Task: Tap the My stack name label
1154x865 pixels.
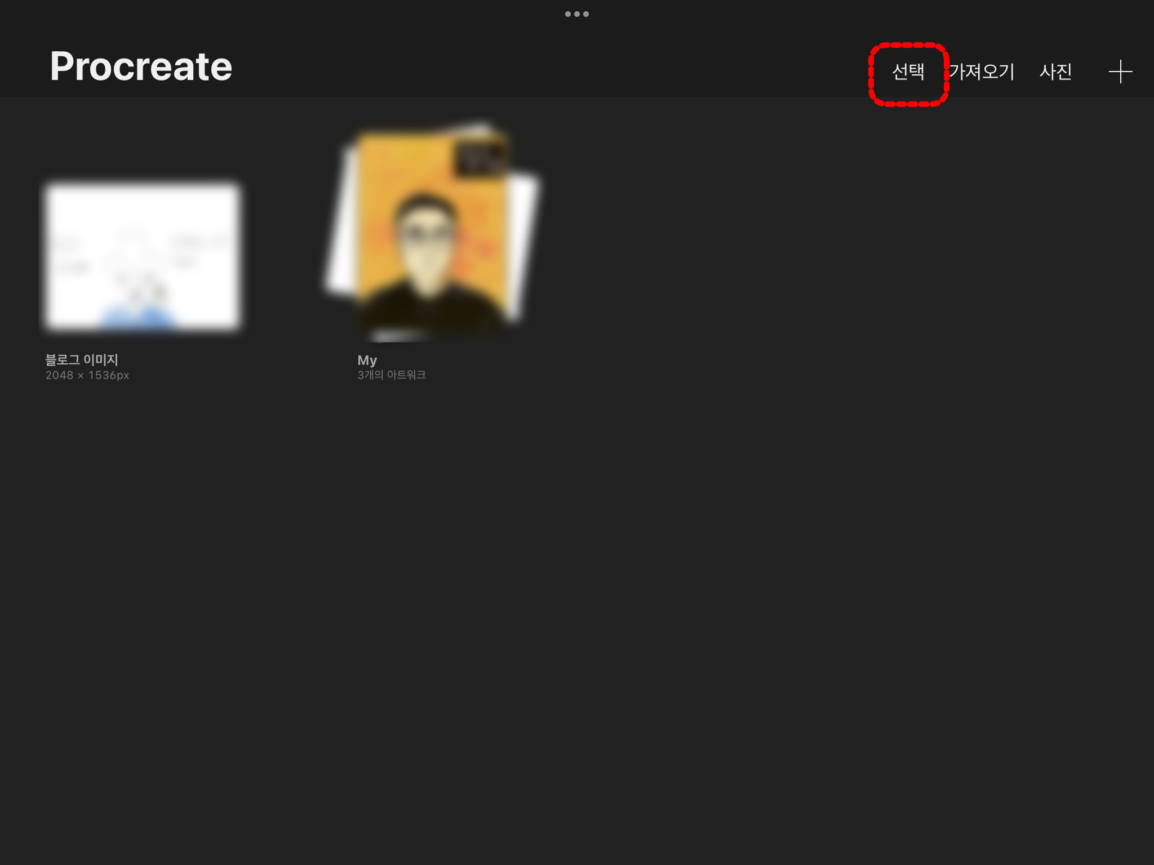Action: pyautogui.click(x=367, y=360)
